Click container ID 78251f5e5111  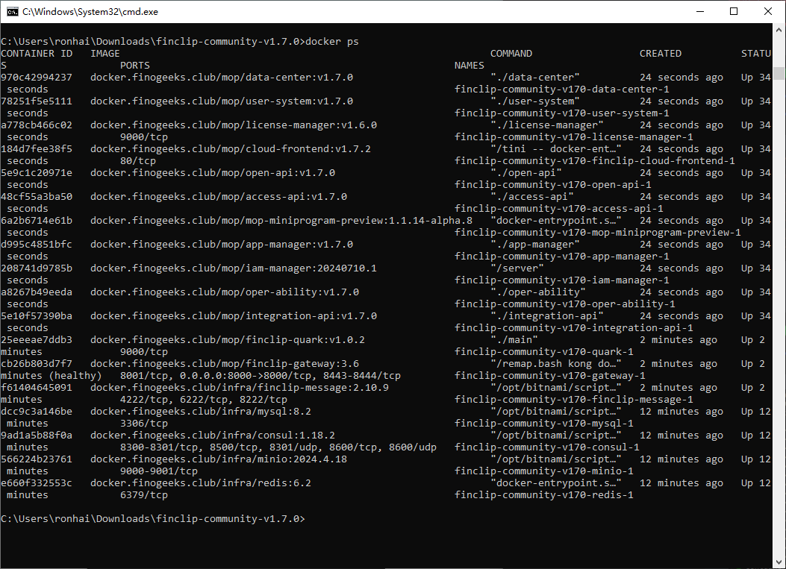pyautogui.click(x=37, y=101)
